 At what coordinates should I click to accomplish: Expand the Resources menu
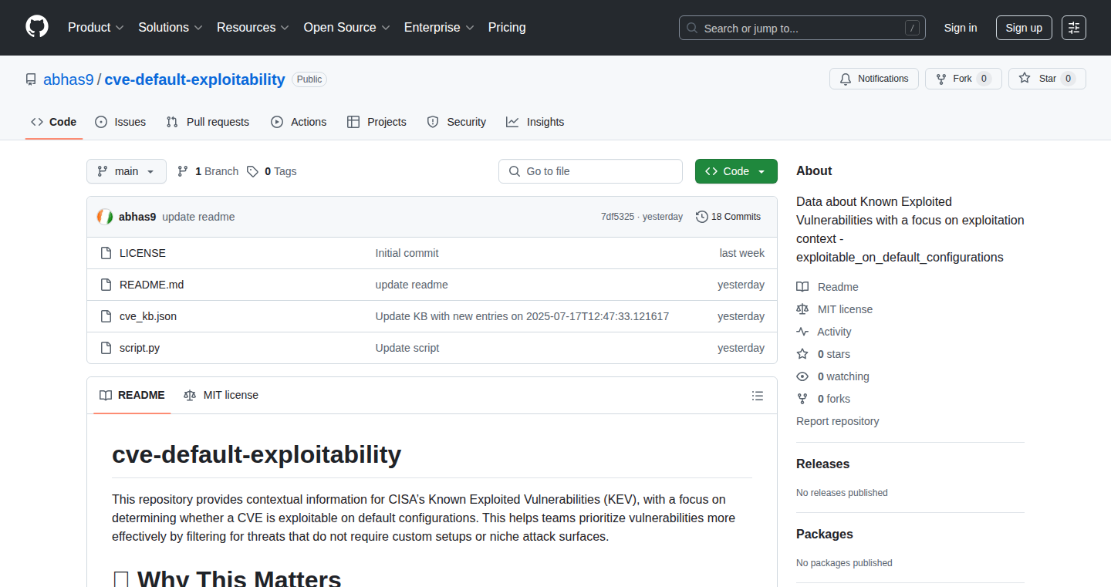pyautogui.click(x=253, y=28)
